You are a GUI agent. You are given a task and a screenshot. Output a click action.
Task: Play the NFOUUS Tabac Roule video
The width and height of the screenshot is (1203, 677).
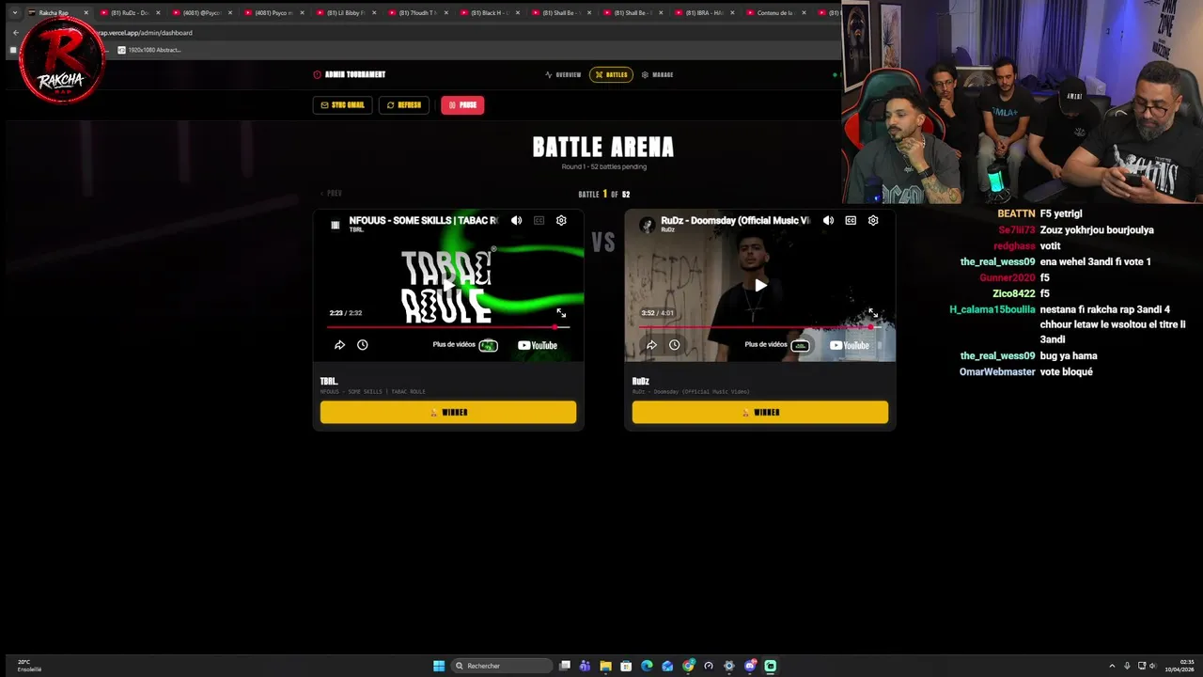[448, 285]
